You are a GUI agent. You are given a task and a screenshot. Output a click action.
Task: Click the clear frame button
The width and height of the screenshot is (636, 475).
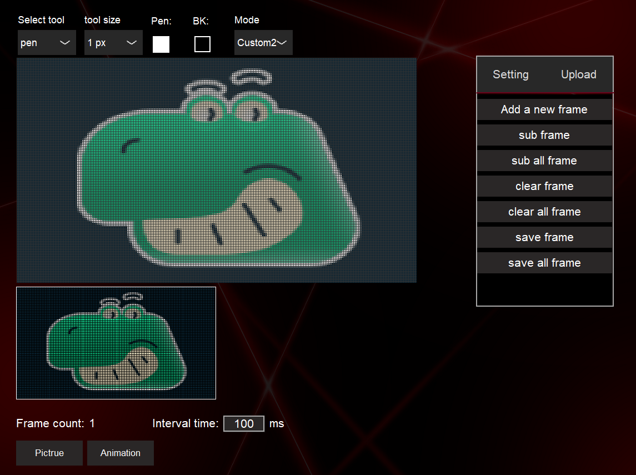[x=544, y=186]
